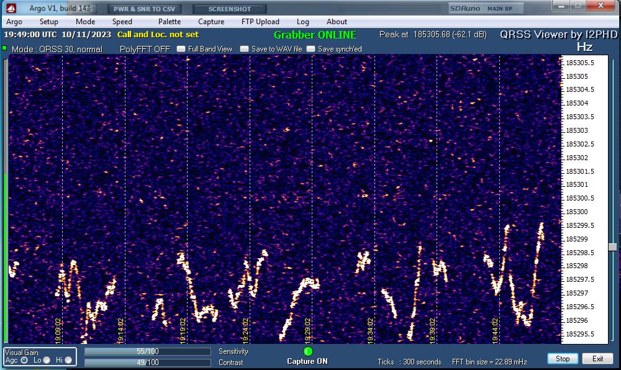Select the Hi visual gain radio button
The height and width of the screenshot is (370, 621).
tap(68, 360)
